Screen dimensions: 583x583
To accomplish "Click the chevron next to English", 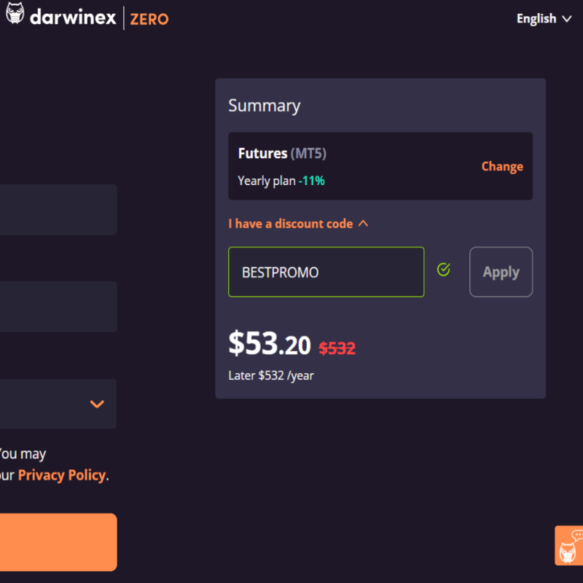I will point(567,19).
